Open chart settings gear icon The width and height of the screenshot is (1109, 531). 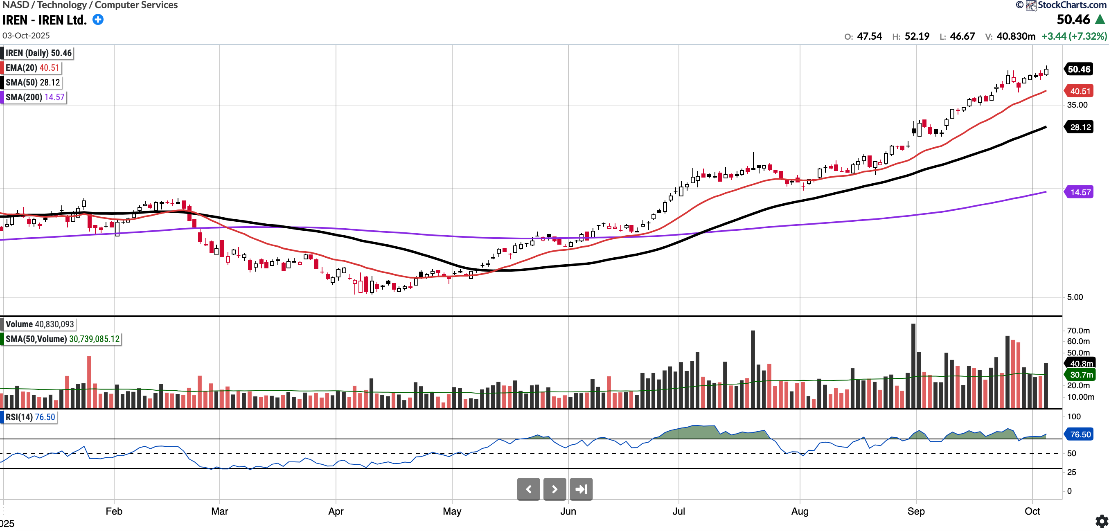[x=1101, y=522]
